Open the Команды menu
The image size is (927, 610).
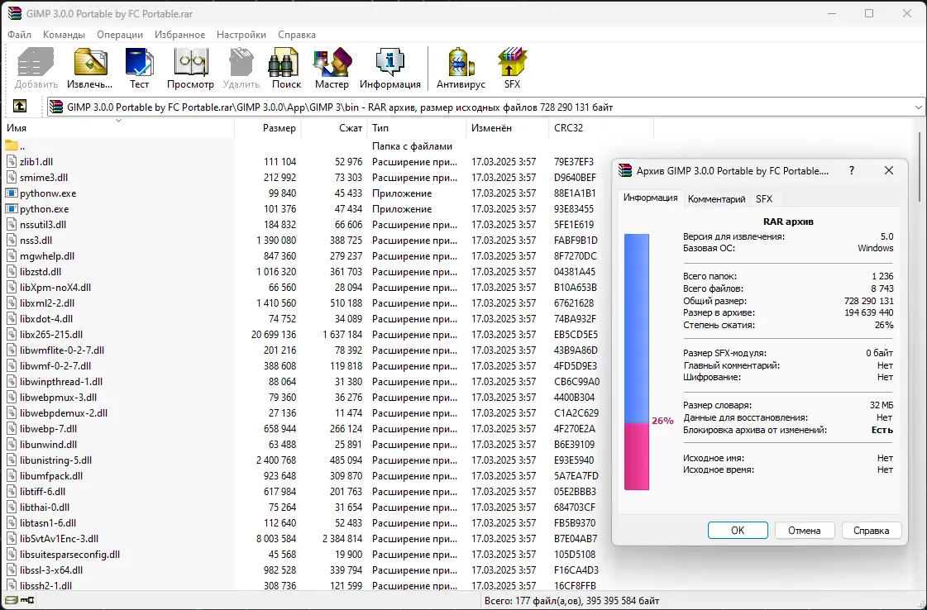pos(64,34)
